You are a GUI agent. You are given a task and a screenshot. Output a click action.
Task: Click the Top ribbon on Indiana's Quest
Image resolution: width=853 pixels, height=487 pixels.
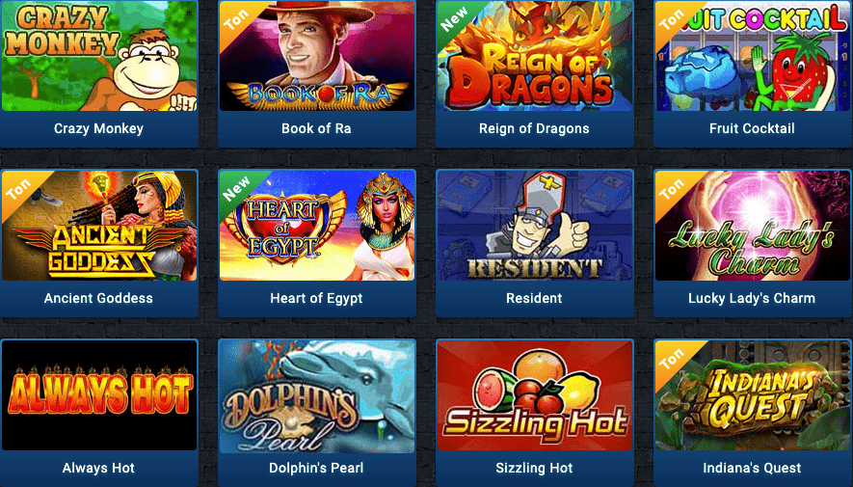coord(672,358)
